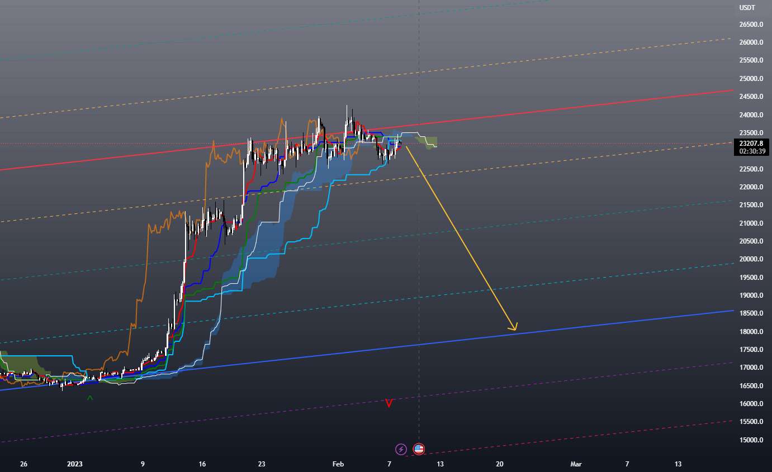This screenshot has height=472, width=772.
Task: Click the 24500.0 price scale label
Action: [x=751, y=97]
